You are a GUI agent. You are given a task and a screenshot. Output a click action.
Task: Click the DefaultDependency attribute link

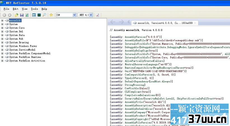tap(137, 81)
